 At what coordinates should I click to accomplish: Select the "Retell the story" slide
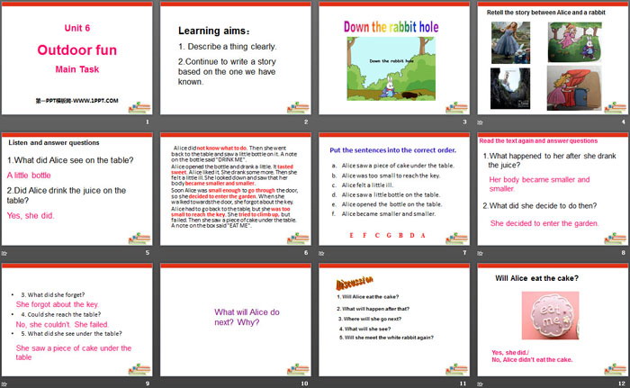click(x=551, y=63)
